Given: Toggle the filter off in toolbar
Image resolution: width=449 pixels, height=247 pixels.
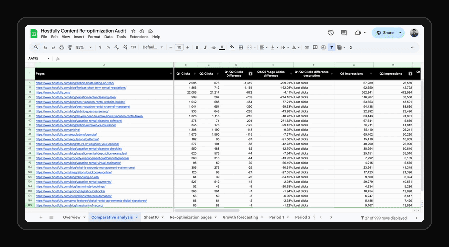Looking at the screenshot, I should (332, 47).
